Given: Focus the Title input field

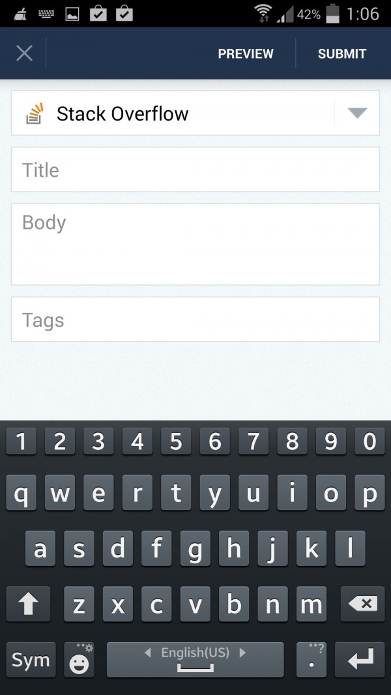Looking at the screenshot, I should 195,170.
